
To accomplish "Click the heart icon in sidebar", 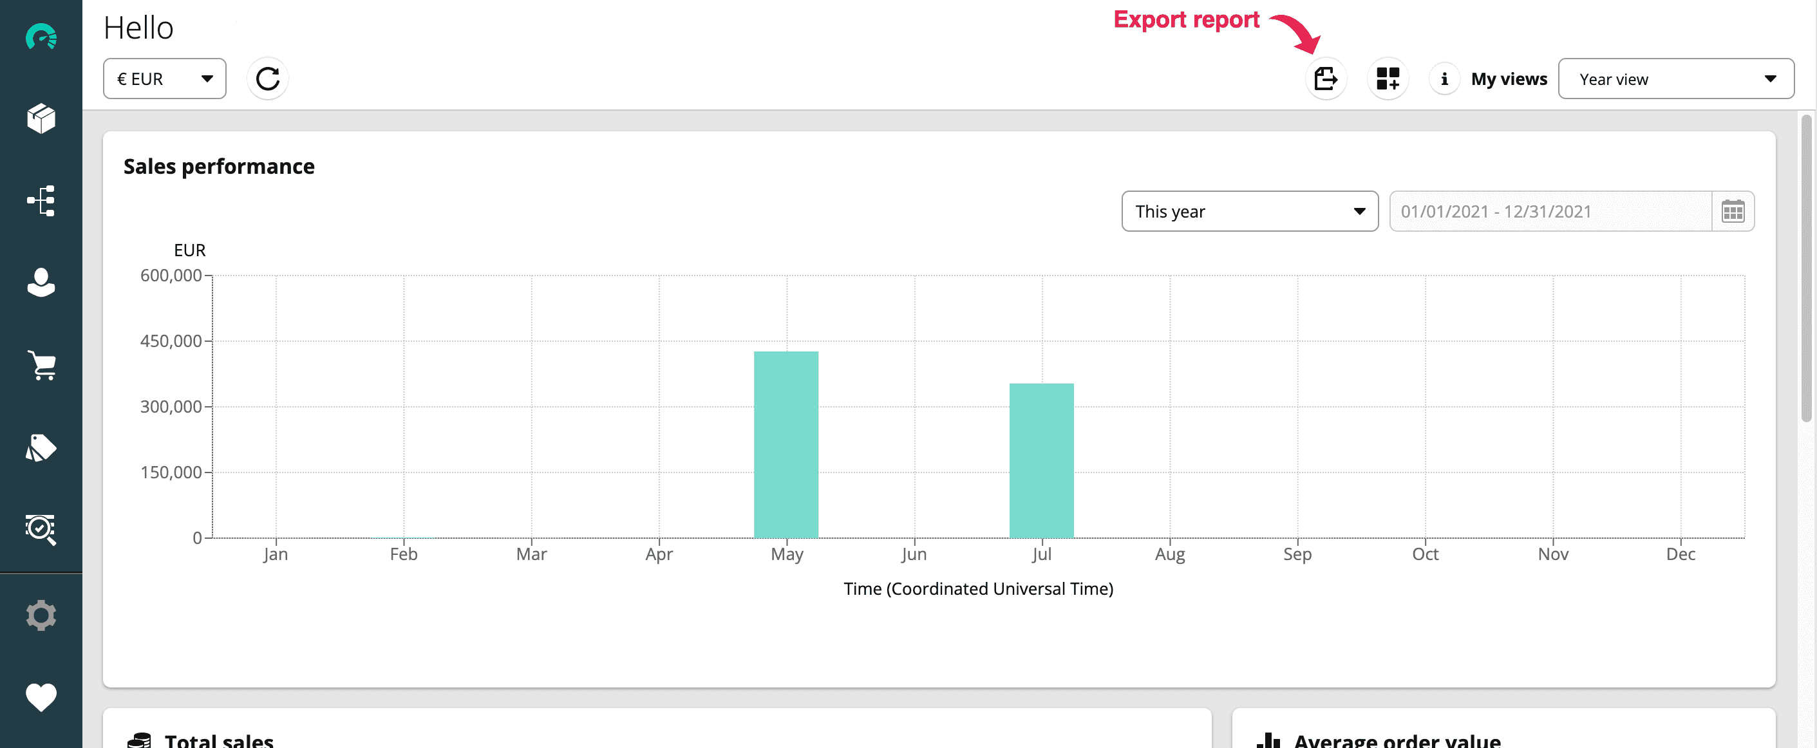I will tap(41, 697).
